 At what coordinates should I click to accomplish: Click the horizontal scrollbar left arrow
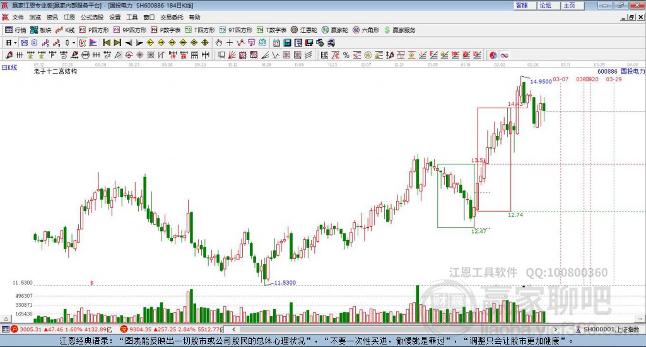(234, 329)
